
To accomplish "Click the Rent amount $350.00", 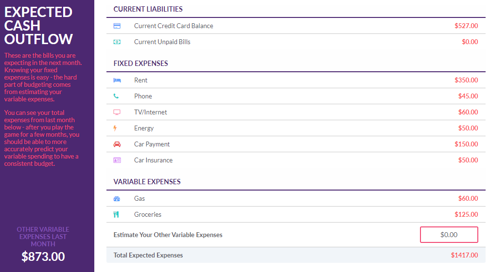I will [466, 80].
